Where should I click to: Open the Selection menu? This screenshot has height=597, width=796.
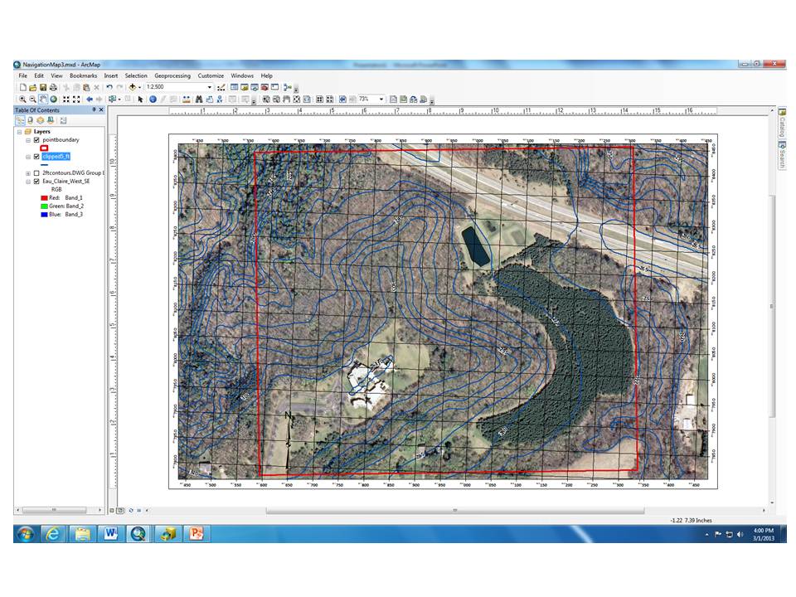tap(135, 75)
